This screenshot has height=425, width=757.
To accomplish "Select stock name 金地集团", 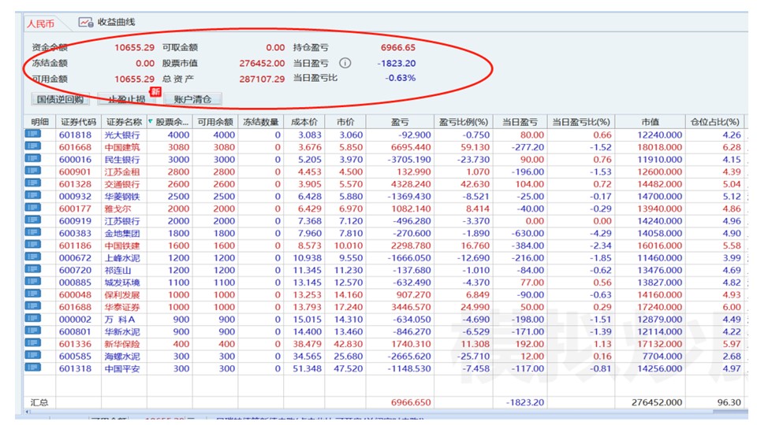I will 122,233.
